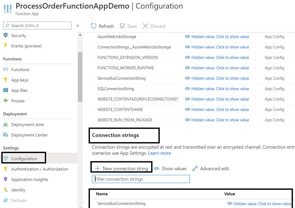The width and height of the screenshot is (295, 208).
Task: Toggle Show values for connection strings
Action: (171, 169)
